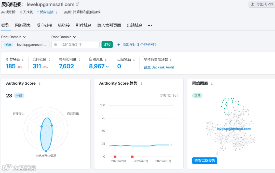Click info icon beside 引荐域名 metric

coord(23,59)
